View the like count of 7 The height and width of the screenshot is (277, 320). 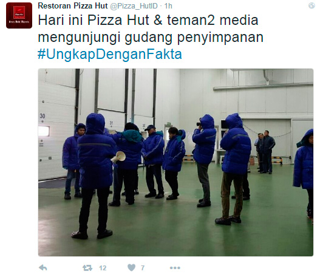coord(143,268)
